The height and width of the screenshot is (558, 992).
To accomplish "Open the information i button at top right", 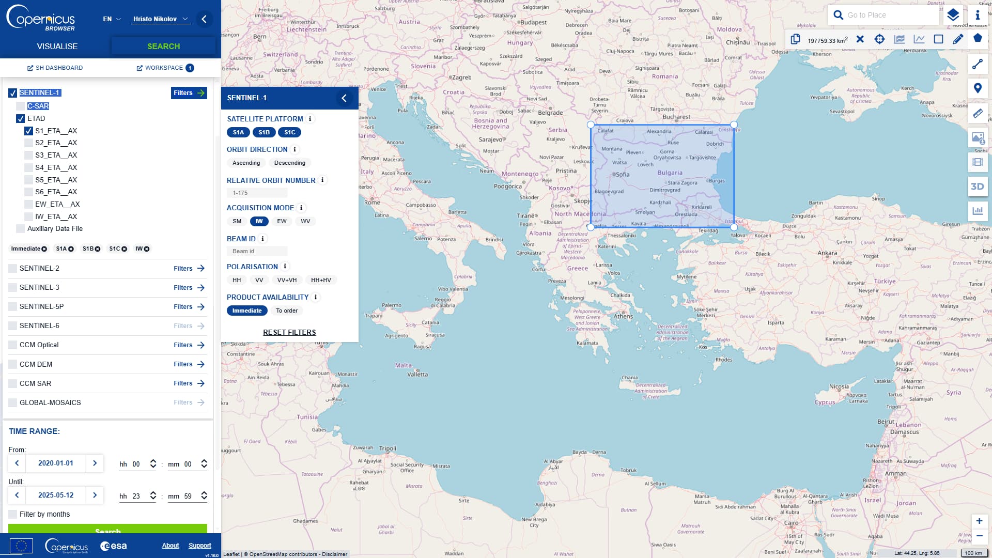I will tap(978, 15).
